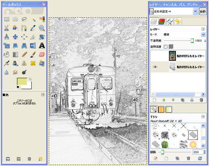Screen dimensions: 209x166
Task: Open the image selector dropdown 名称未設定-4
Action: (x=173, y=11)
